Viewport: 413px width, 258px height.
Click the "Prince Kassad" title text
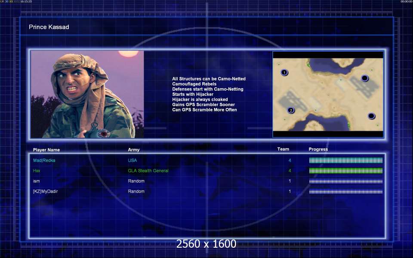(49, 27)
